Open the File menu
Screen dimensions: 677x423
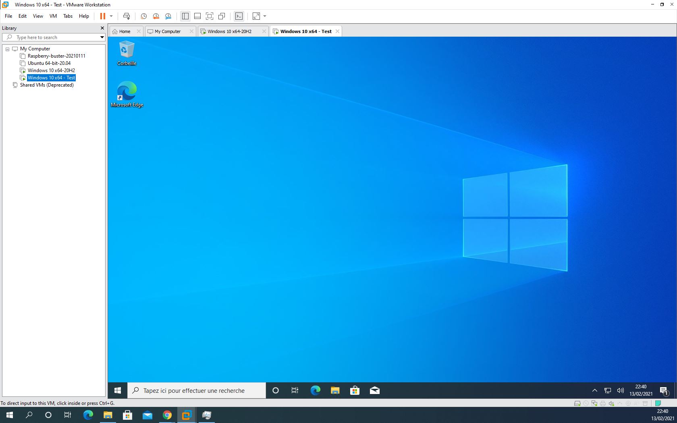[x=8, y=16]
